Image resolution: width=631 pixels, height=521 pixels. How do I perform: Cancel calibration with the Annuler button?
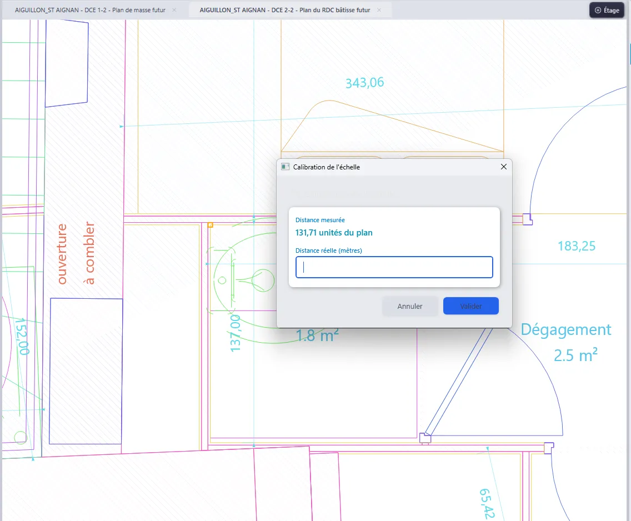[x=410, y=306]
